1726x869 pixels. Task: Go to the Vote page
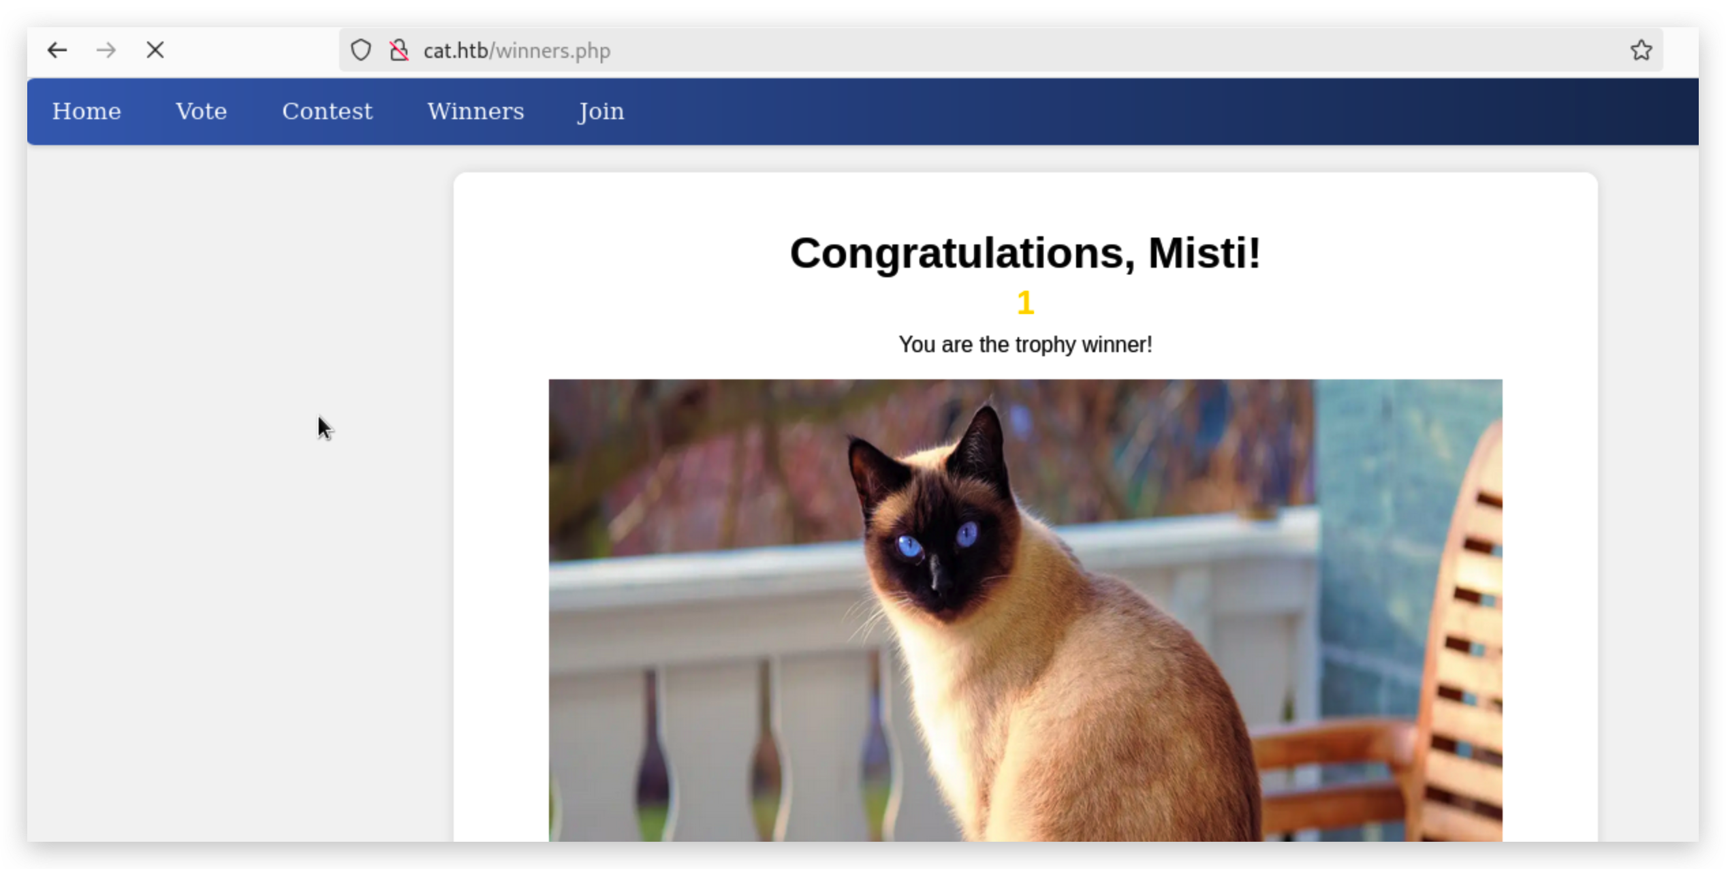(201, 111)
